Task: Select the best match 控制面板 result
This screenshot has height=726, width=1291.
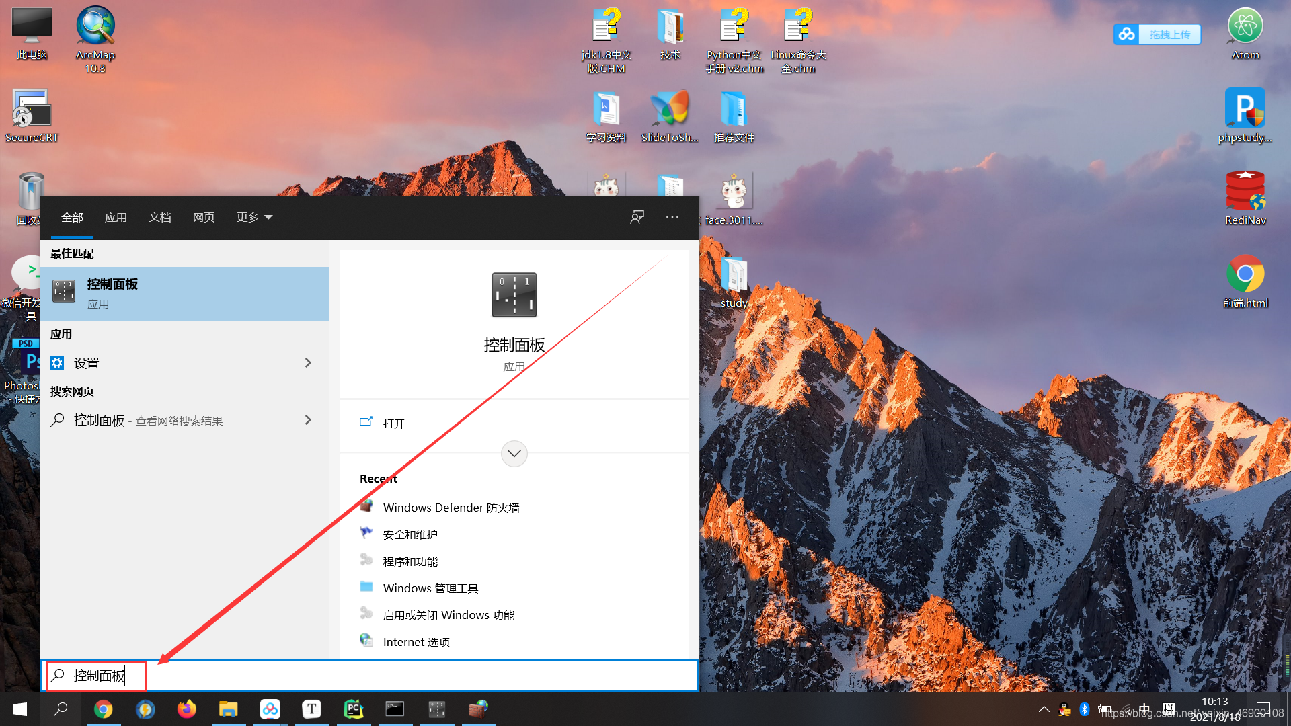Action: (x=185, y=294)
